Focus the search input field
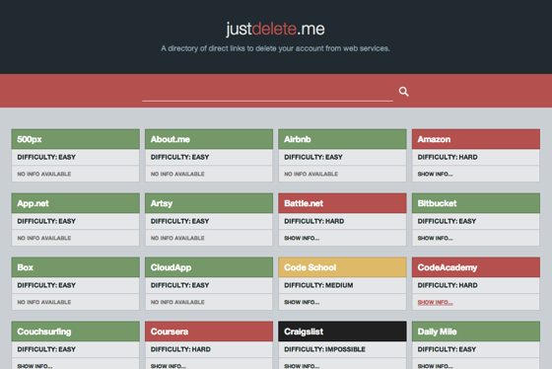The width and height of the screenshot is (552, 369). [267, 92]
